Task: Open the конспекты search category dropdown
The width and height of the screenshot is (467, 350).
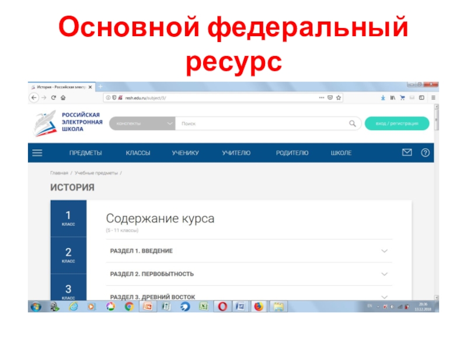Action: [142, 124]
